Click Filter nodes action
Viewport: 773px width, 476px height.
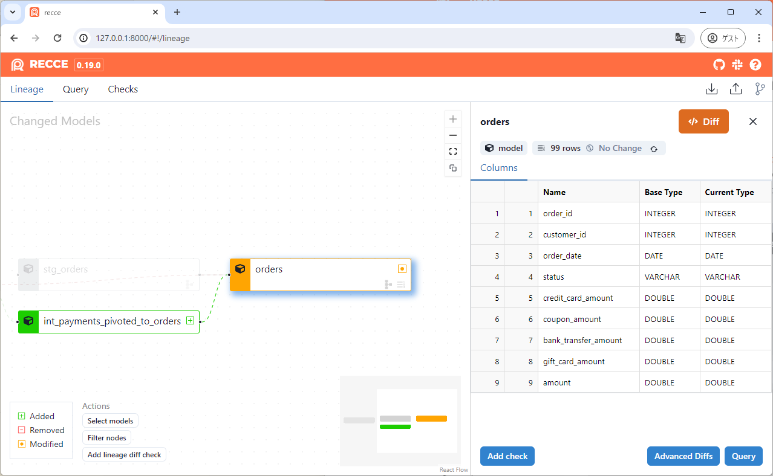[x=106, y=437]
